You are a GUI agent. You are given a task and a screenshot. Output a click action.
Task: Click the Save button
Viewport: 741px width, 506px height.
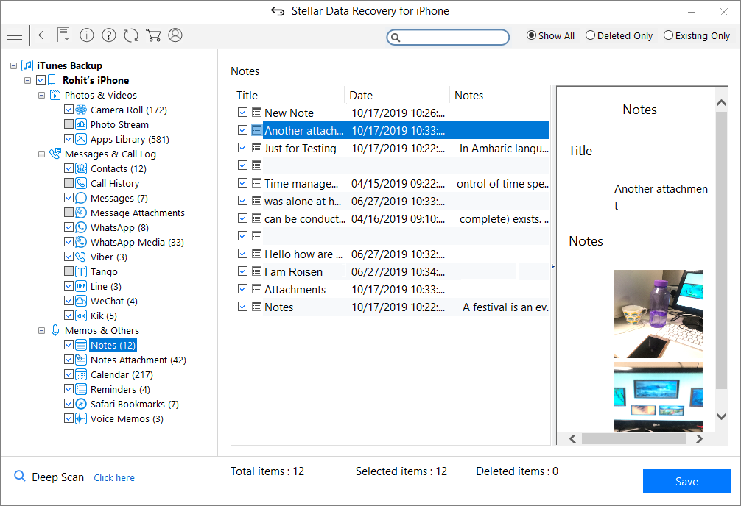686,482
